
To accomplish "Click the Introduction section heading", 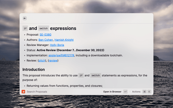I will tap(34, 69).
